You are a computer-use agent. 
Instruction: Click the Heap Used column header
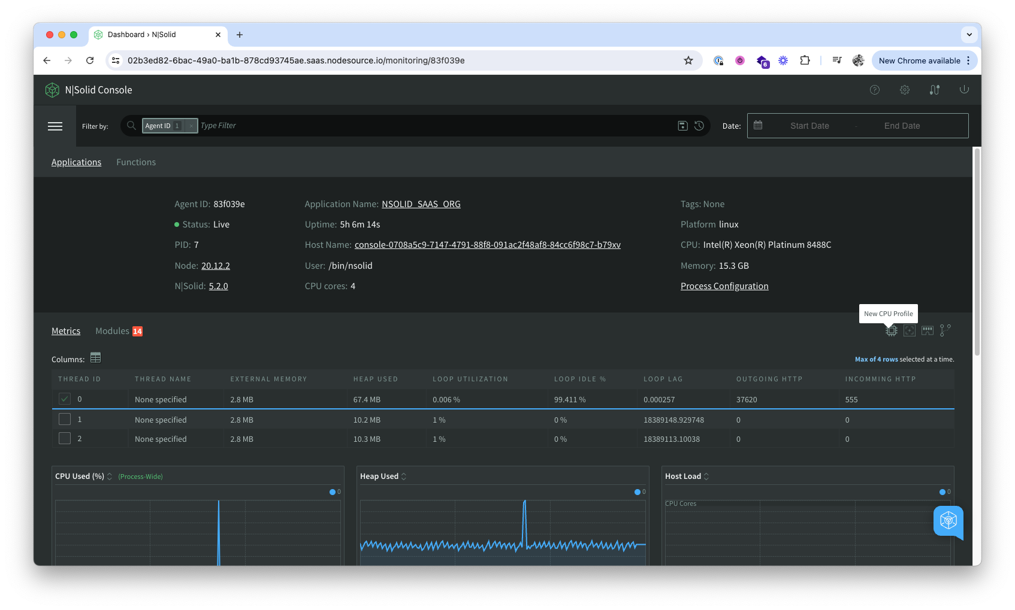(376, 379)
